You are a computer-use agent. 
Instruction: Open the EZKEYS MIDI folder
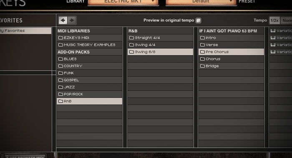coord(89,38)
